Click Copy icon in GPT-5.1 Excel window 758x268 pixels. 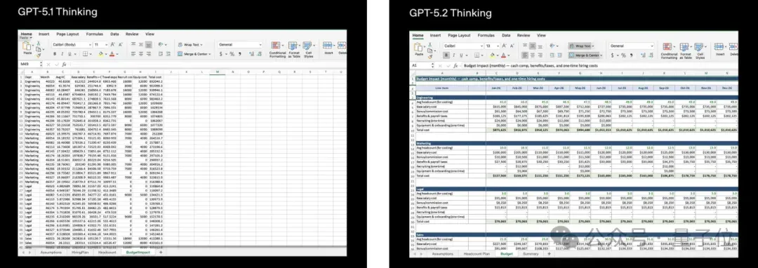coord(38,50)
